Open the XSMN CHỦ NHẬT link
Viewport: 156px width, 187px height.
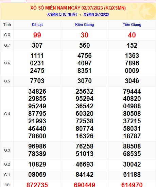pyautogui.click(x=62, y=14)
